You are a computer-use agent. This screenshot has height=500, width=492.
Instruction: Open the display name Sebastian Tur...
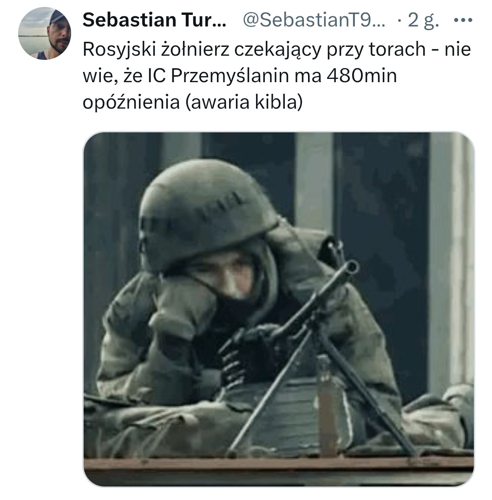pos(154,20)
